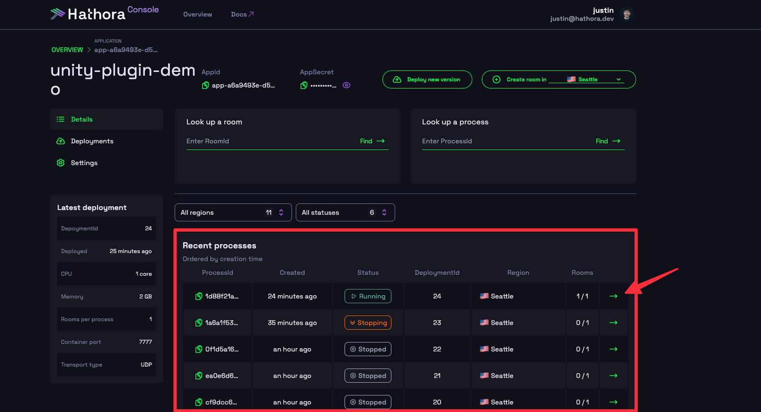Click the app-a6a9493e-d5 breadcrumb
This screenshot has width=761, height=412.
coord(126,50)
